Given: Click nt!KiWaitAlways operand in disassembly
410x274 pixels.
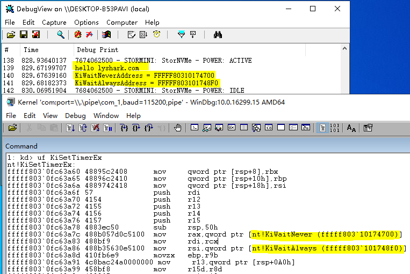Looking at the screenshot, I should pyautogui.click(x=327, y=248).
